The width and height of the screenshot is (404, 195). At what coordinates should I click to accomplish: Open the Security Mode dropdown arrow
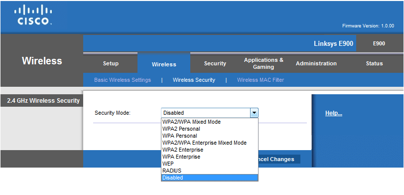(254, 113)
